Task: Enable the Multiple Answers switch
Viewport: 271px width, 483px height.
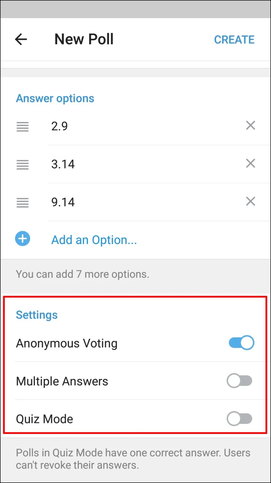Action: (x=240, y=381)
